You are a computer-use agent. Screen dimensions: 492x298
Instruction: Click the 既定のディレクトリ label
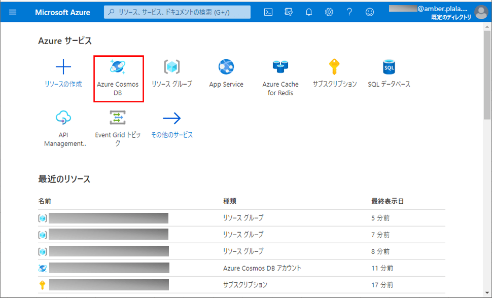tap(451, 17)
